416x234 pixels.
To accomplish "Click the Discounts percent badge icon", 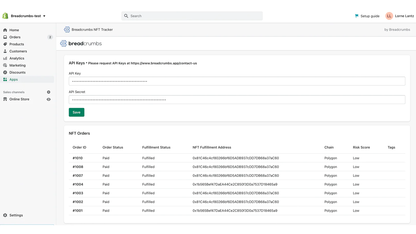I will (5, 72).
